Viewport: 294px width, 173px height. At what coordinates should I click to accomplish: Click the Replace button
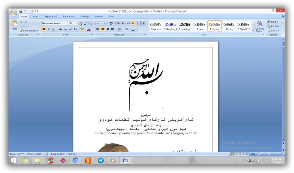(x=273, y=26)
